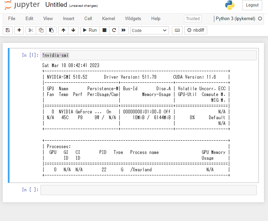Click the PID value 22
Viewport: 268px width, 221px height.
point(104,170)
